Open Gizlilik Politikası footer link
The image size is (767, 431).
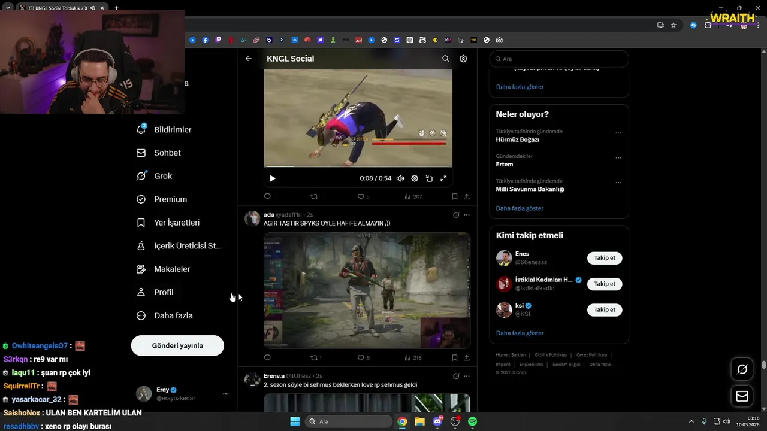[x=550, y=355]
